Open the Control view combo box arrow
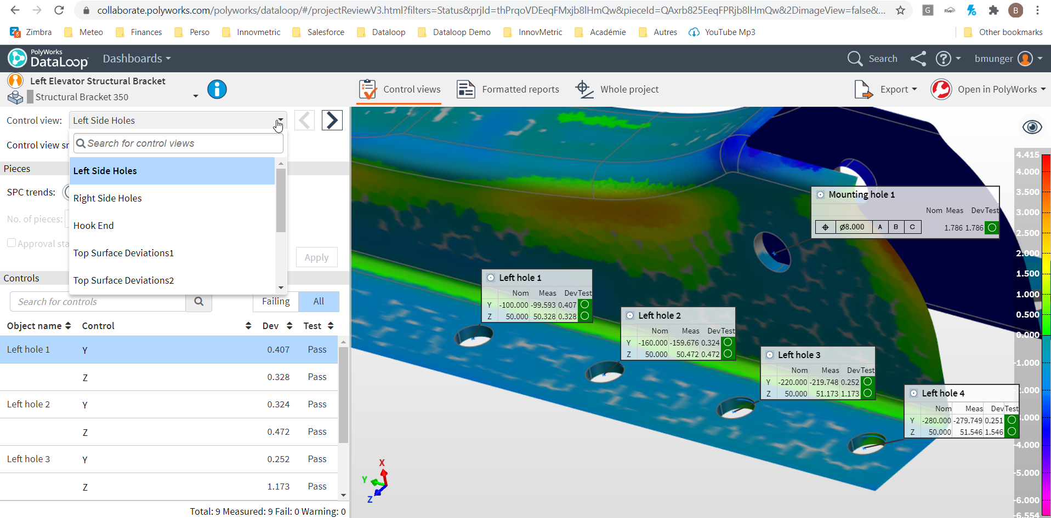The width and height of the screenshot is (1051, 518). point(280,120)
